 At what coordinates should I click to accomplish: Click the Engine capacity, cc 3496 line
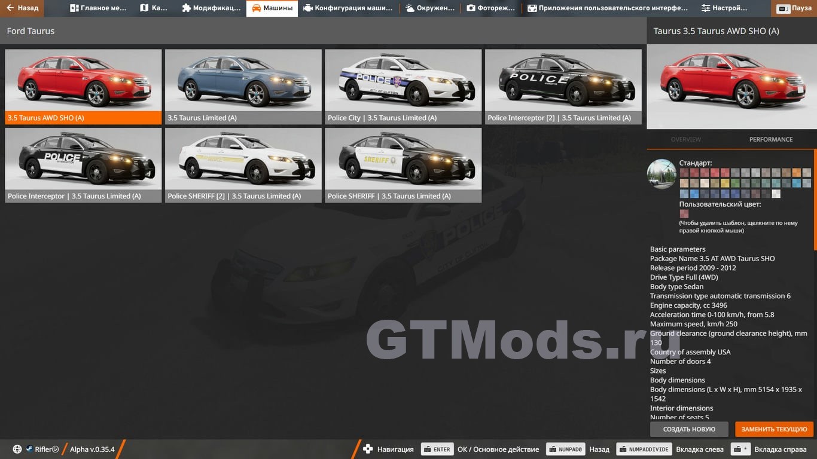(x=688, y=305)
